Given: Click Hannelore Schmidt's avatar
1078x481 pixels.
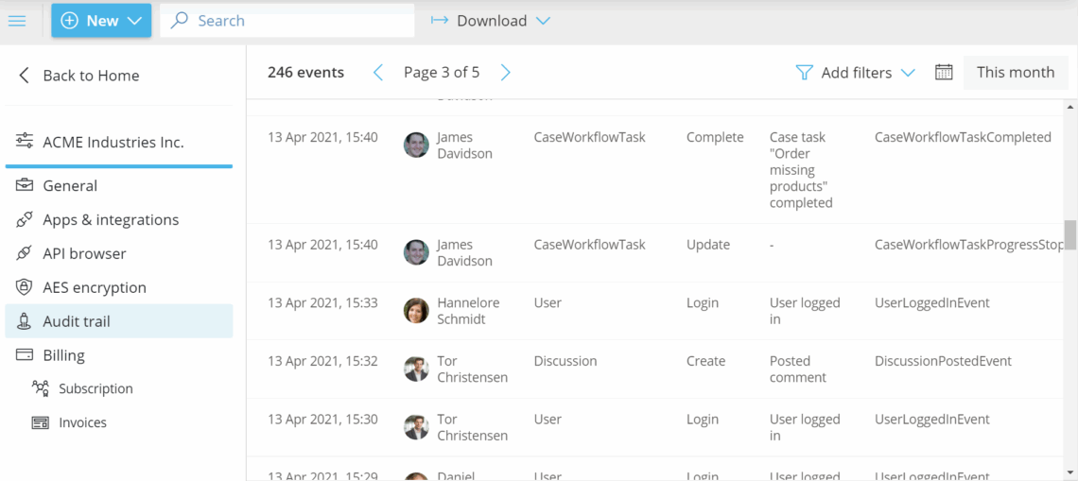Looking at the screenshot, I should coord(416,311).
